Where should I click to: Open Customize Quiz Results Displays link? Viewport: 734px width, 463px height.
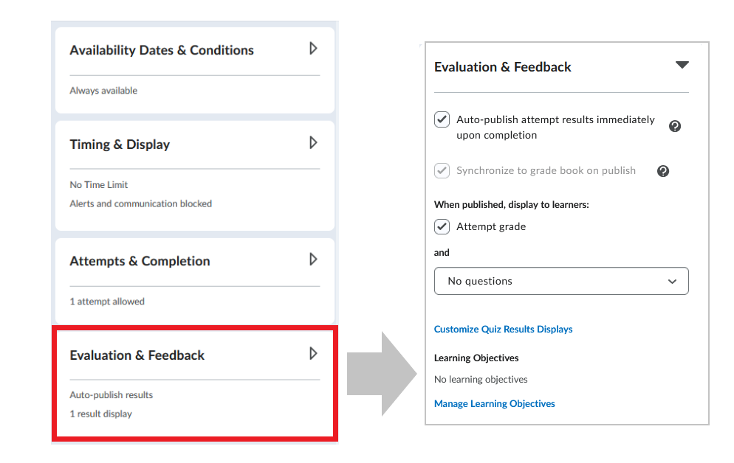503,329
